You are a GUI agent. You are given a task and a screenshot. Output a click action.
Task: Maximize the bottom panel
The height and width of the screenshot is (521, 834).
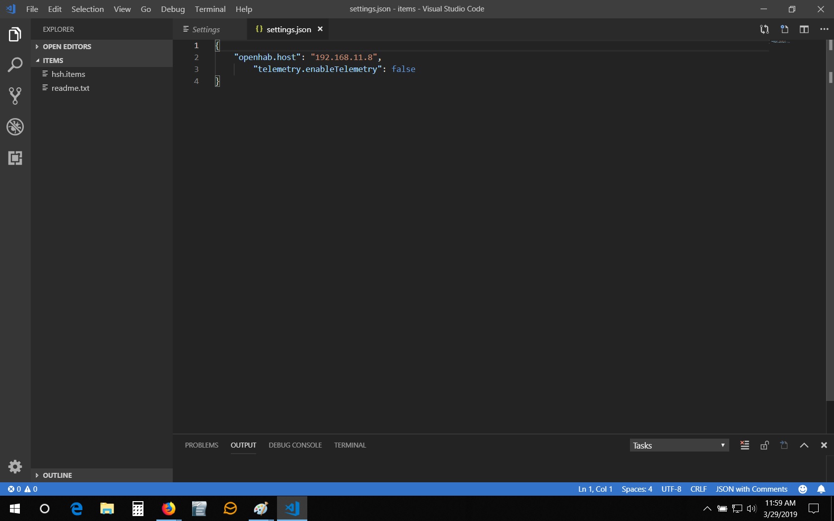(x=804, y=445)
